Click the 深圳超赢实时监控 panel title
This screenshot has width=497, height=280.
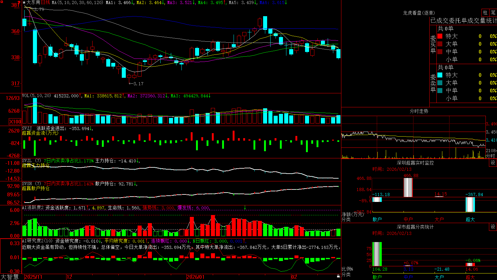(415, 163)
